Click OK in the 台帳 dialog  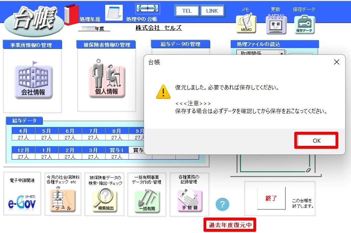pos(316,140)
